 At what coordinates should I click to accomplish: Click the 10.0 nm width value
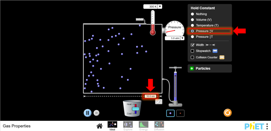click(x=150, y=96)
